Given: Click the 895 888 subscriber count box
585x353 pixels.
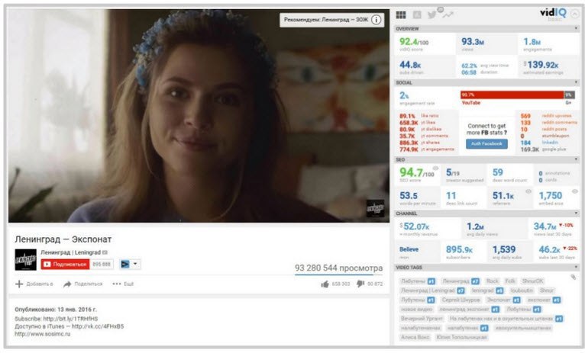Looking at the screenshot, I should pos(102,264).
